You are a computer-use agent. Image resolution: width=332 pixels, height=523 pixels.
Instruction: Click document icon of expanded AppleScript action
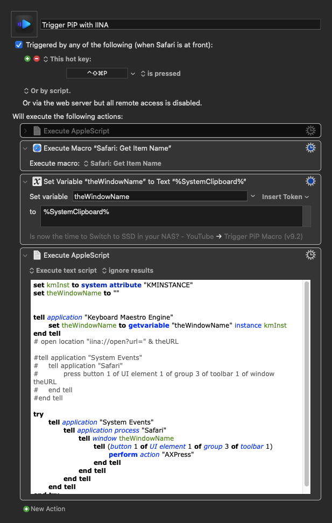pyautogui.click(x=37, y=255)
